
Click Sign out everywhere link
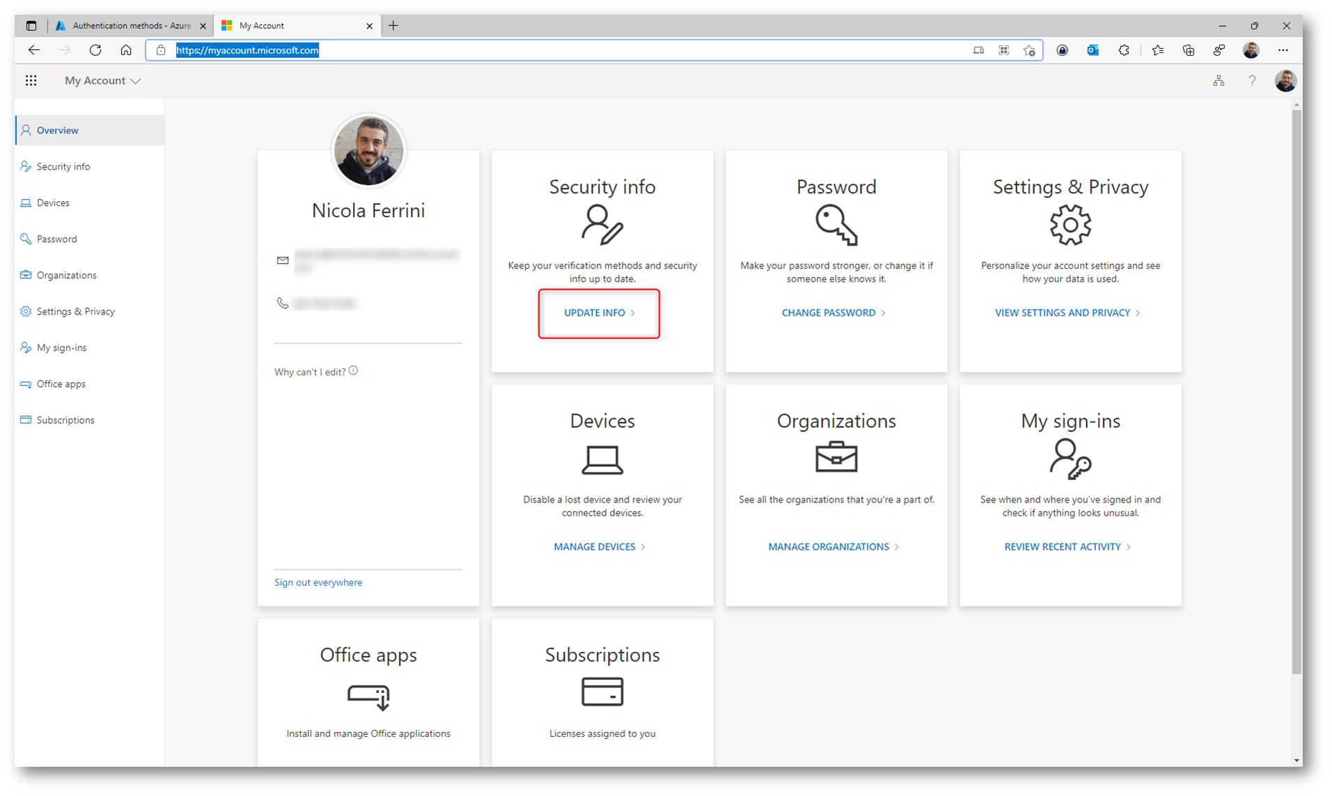pyautogui.click(x=318, y=582)
